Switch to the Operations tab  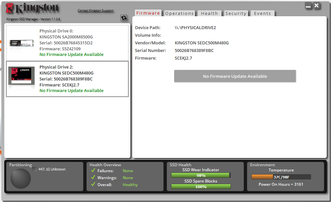pyautogui.click(x=179, y=13)
